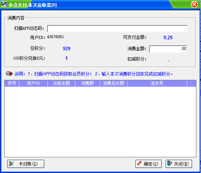Click the 扫描APP动态码 label
The image size is (201, 173).
click(29, 28)
